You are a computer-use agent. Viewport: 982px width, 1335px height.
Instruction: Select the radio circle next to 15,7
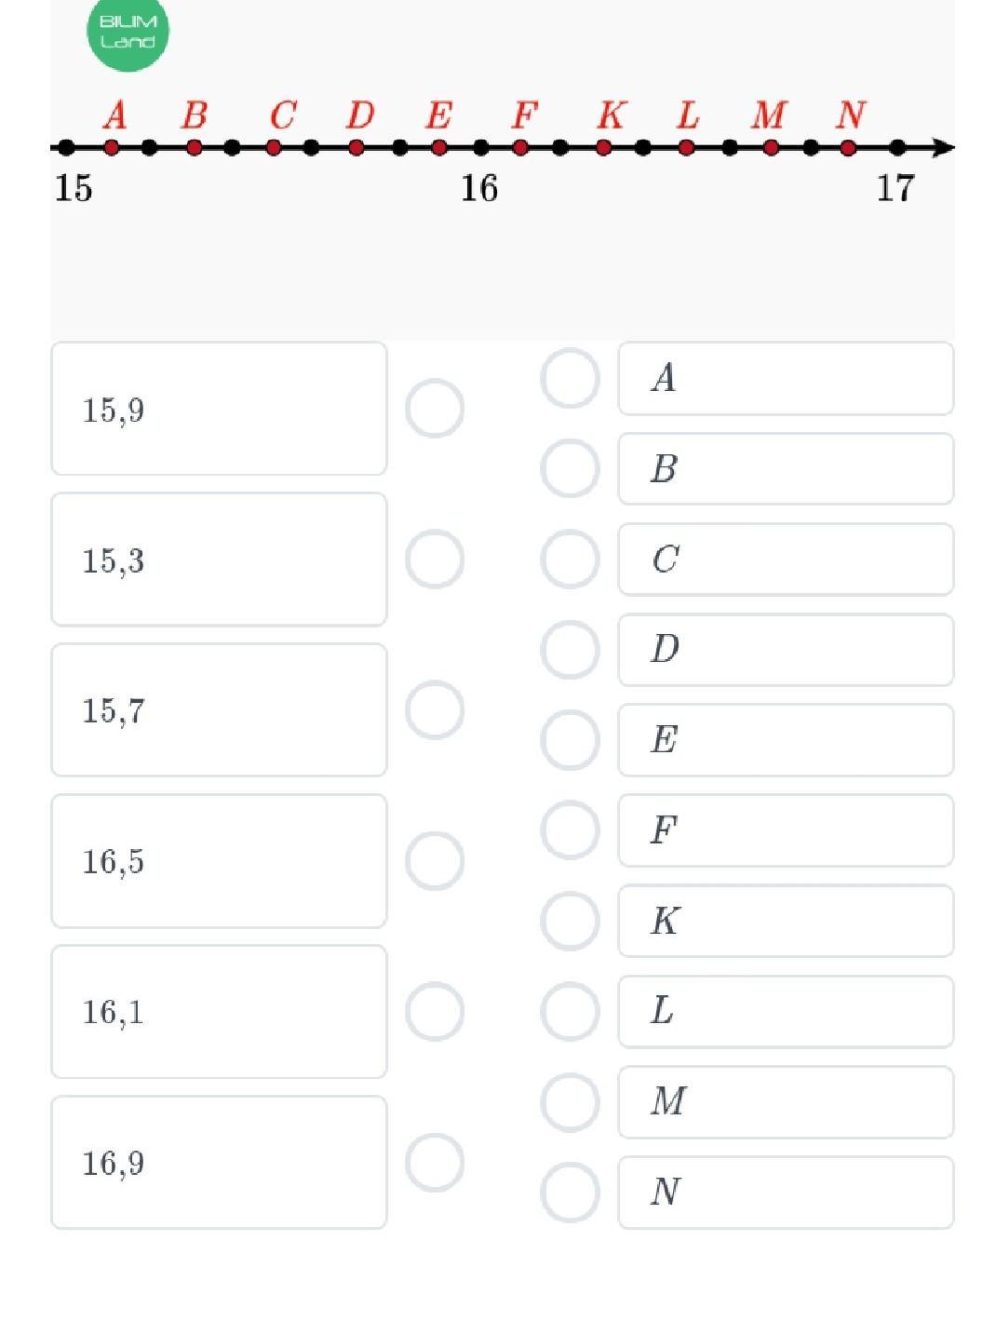point(435,710)
